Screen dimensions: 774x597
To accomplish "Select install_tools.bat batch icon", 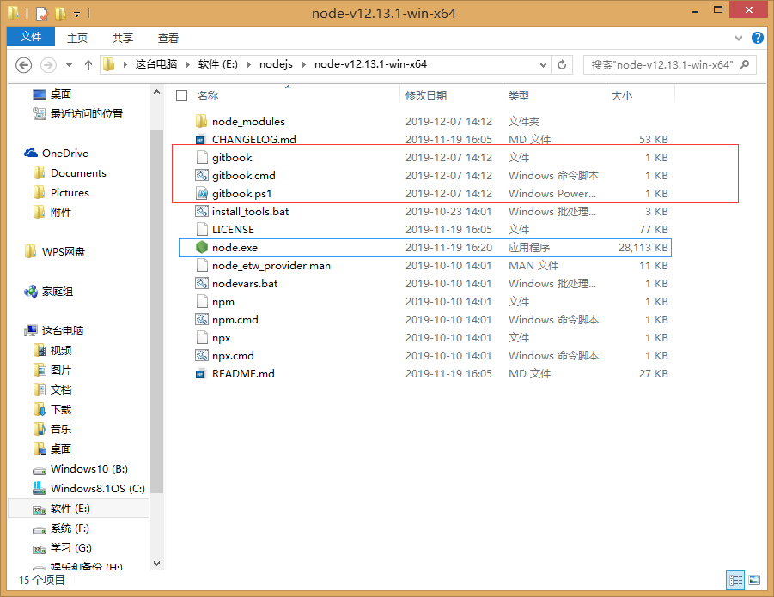I will pyautogui.click(x=201, y=212).
